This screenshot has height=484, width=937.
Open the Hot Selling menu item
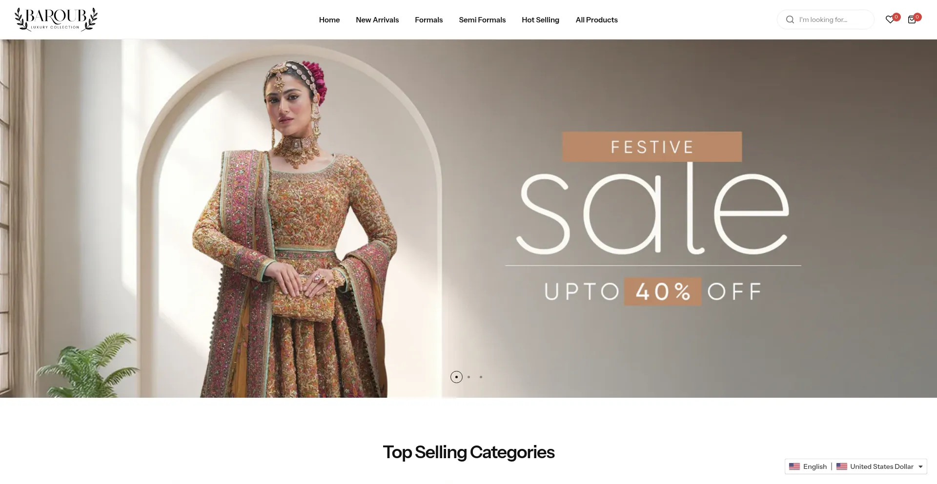click(540, 20)
